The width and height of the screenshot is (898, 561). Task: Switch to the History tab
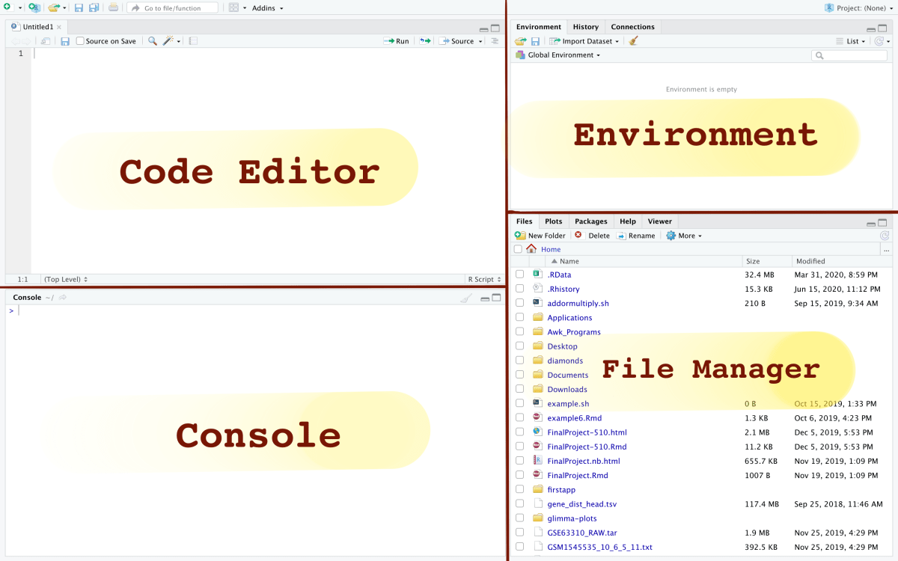(x=585, y=26)
